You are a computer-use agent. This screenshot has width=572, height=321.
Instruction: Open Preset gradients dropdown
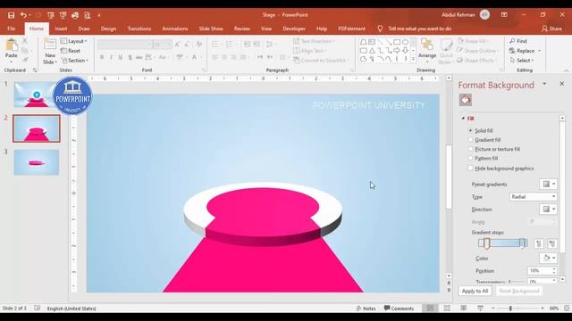tap(548, 185)
